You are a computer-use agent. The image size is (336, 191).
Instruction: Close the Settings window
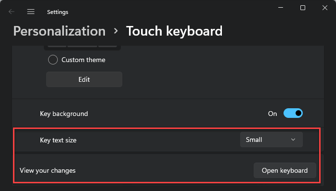325,8
